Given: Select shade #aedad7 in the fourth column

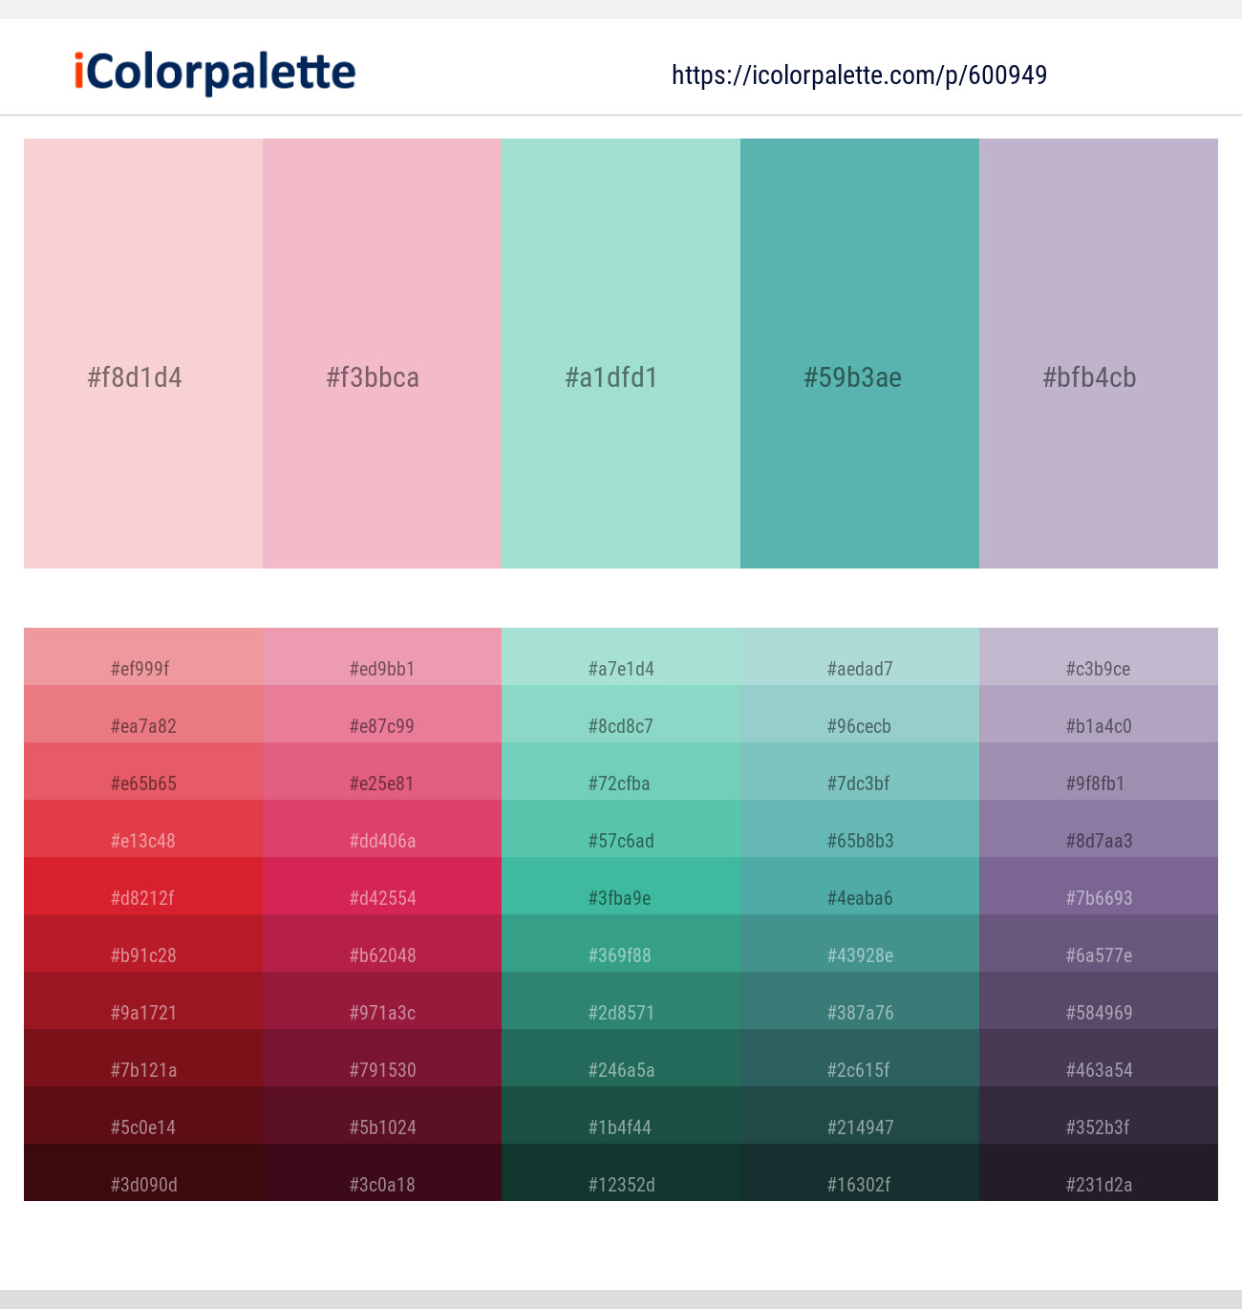Looking at the screenshot, I should [859, 669].
